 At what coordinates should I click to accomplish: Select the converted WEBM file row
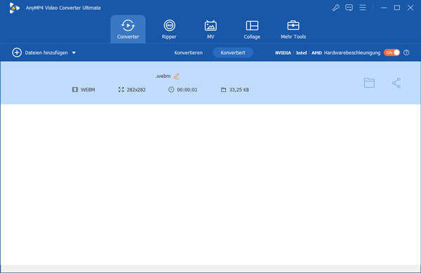point(210,83)
